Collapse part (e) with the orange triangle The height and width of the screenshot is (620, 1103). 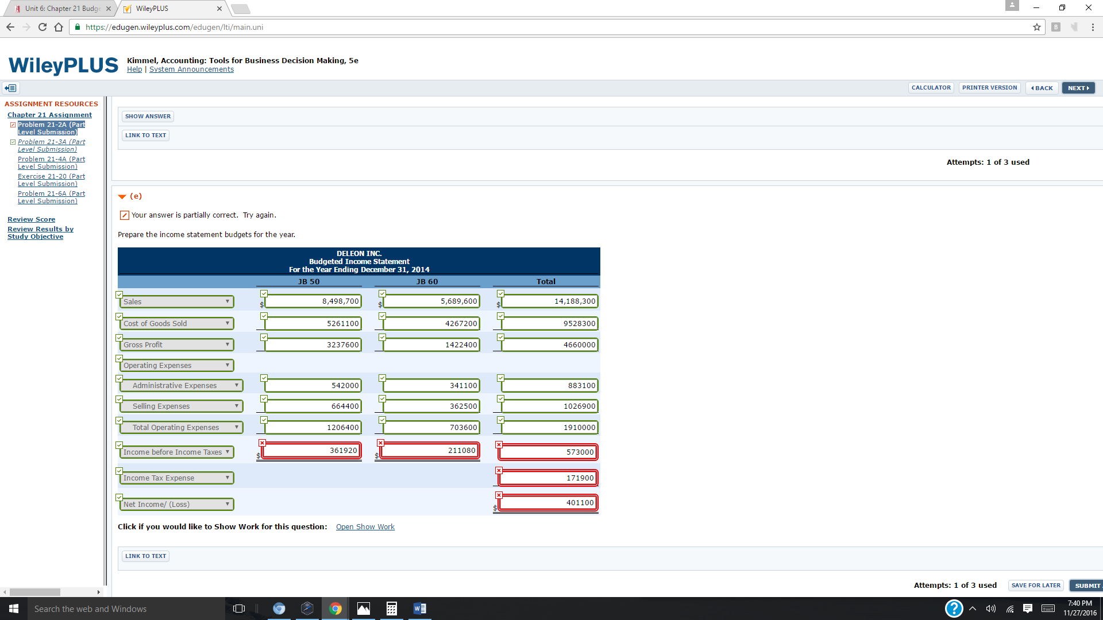(x=122, y=196)
